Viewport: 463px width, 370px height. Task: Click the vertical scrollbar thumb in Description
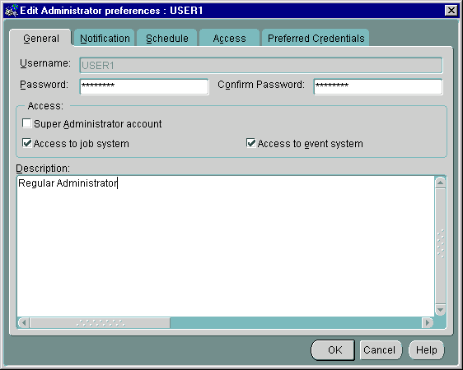coord(440,247)
